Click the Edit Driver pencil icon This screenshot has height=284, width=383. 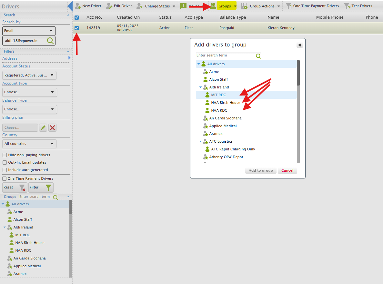click(x=109, y=6)
